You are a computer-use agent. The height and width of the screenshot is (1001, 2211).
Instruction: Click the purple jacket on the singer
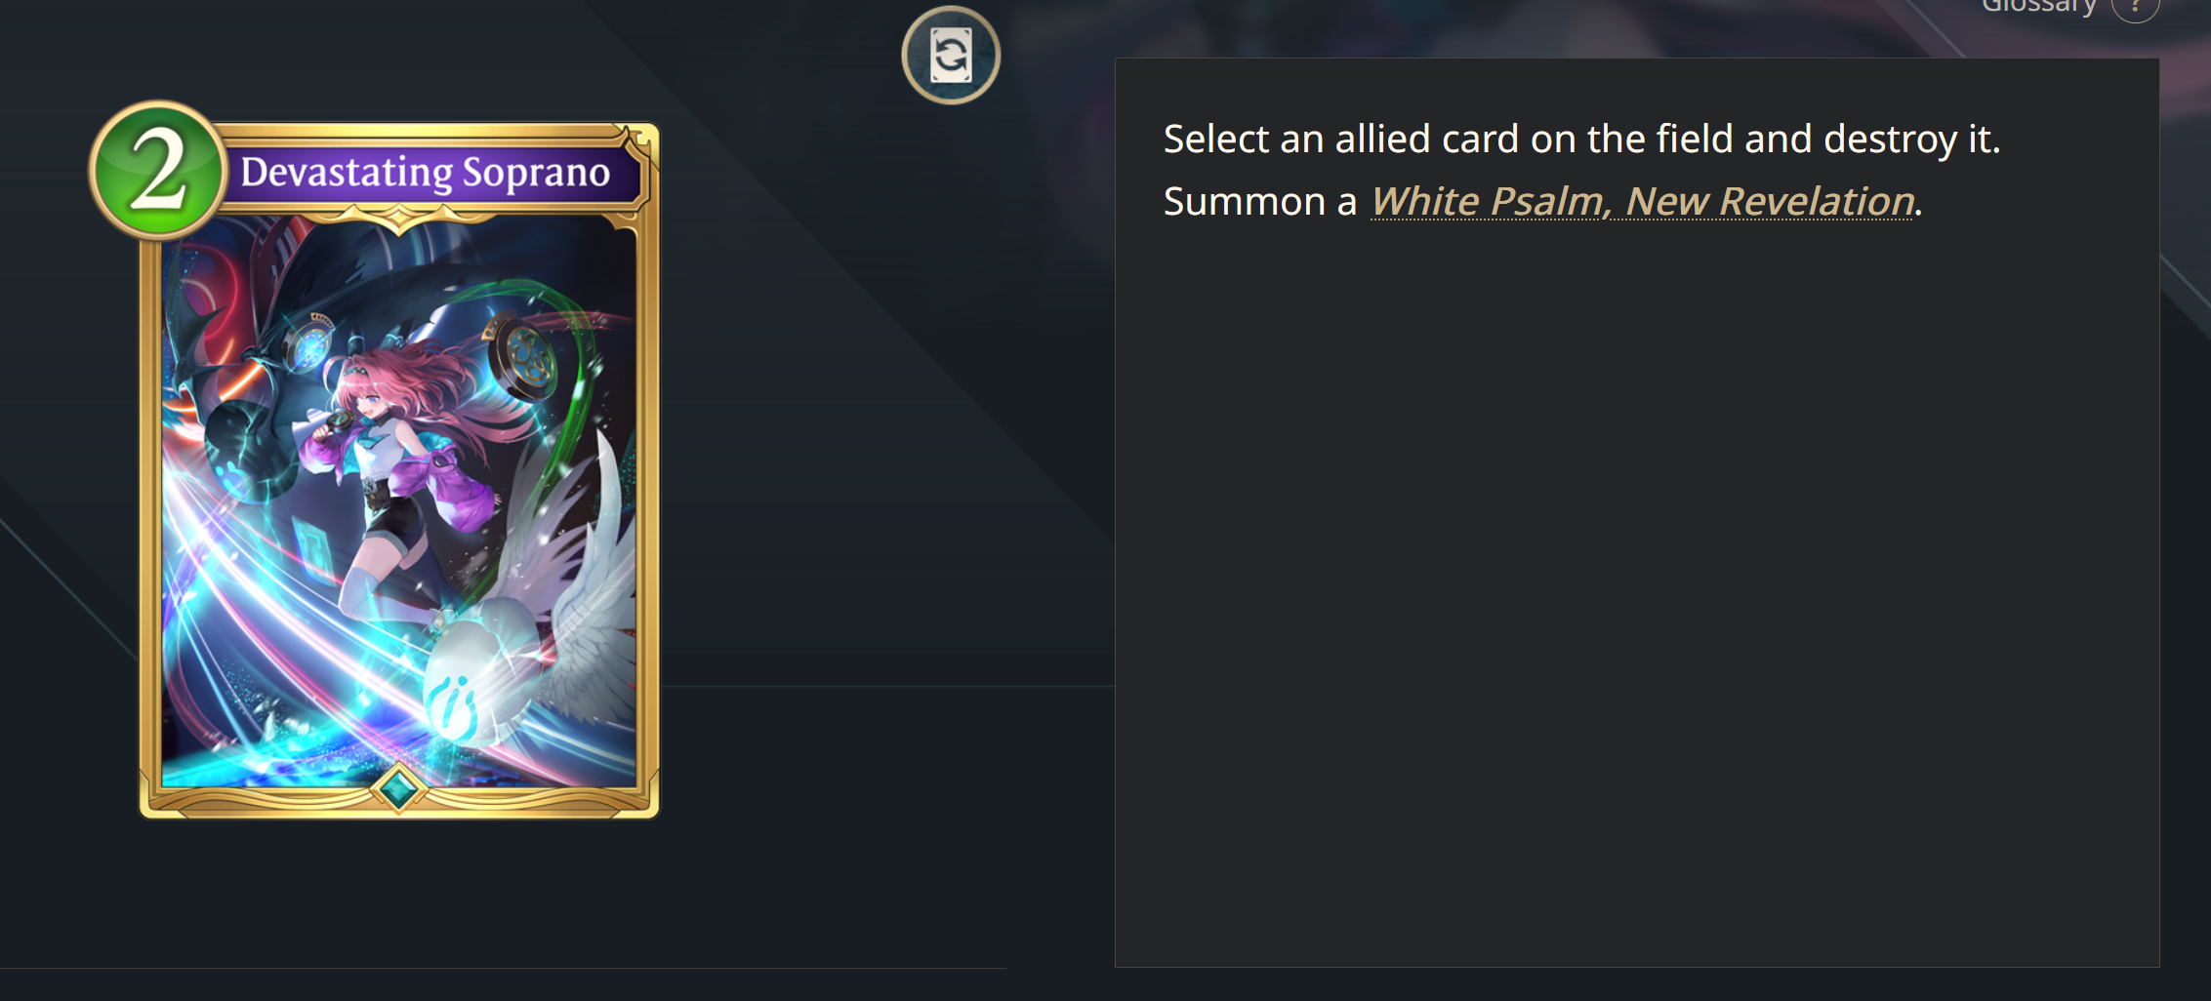[x=459, y=483]
